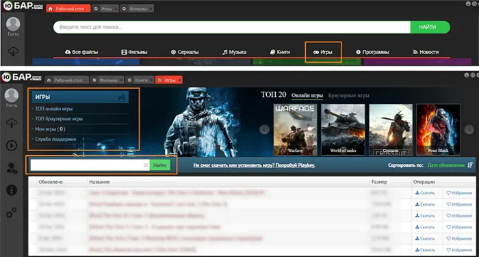Click the main search text field
Viewport: 479px width, 257px height.
(x=232, y=27)
